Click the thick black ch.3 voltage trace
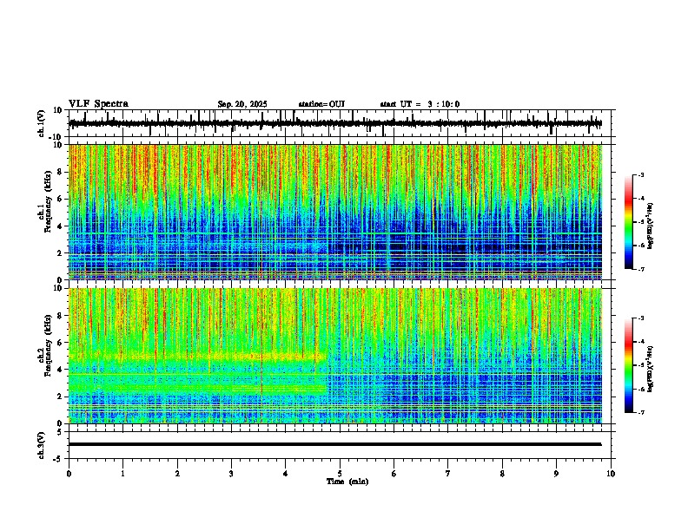The image size is (688, 531). click(335, 444)
